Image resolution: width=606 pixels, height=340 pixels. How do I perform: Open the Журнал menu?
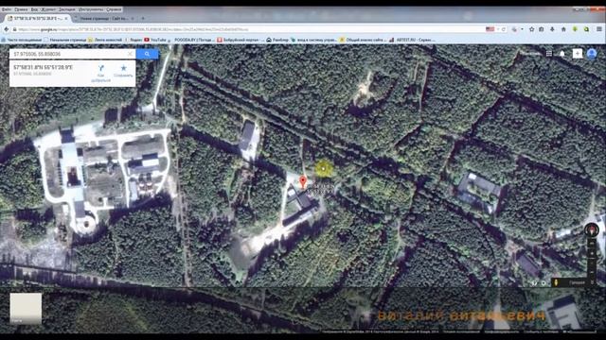tap(48, 9)
